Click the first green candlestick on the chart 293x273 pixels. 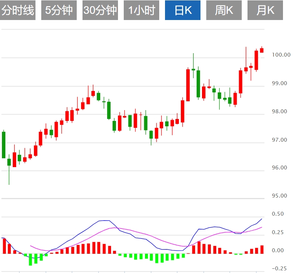tap(3, 145)
